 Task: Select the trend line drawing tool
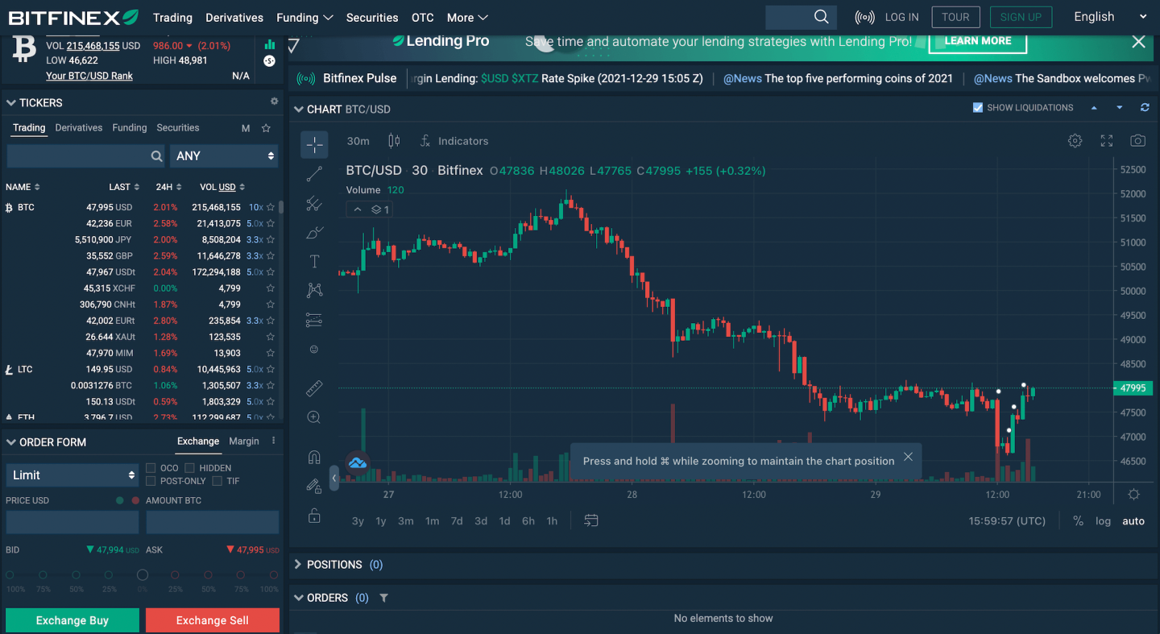pos(314,174)
